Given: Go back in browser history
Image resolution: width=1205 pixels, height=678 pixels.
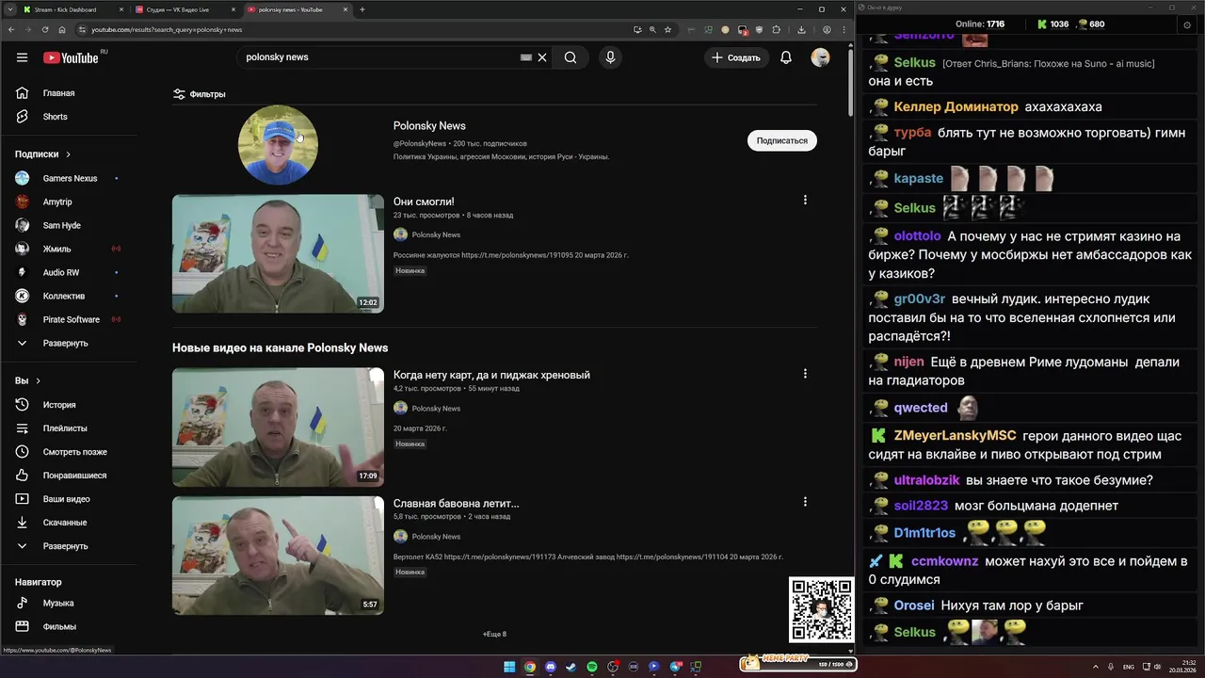Looking at the screenshot, I should [x=10, y=29].
